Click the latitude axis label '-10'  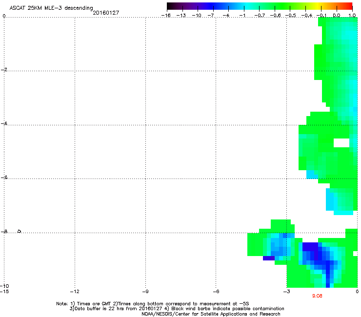4,286
